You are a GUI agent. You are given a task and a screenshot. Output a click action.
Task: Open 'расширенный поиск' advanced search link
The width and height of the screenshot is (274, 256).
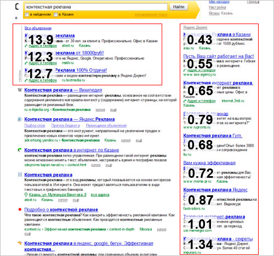pyautogui.click(x=151, y=14)
